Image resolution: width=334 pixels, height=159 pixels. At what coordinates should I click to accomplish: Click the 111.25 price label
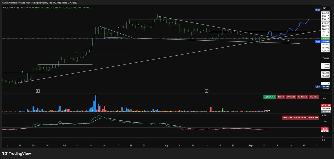pyautogui.click(x=325, y=84)
